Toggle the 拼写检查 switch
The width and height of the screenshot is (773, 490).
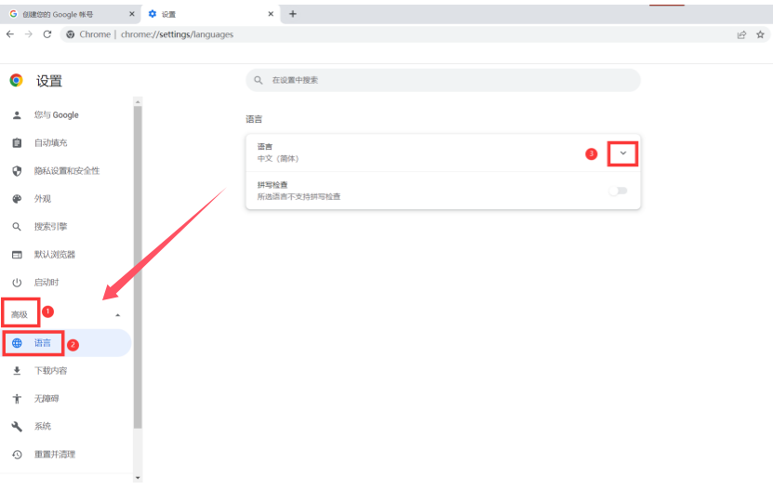[x=618, y=191]
